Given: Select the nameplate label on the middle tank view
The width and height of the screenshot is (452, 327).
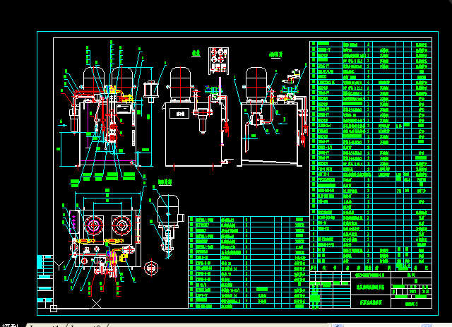Looking at the screenshot, I should pos(180,114).
